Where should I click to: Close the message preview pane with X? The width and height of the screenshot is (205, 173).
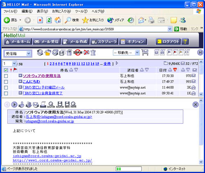tap(196, 105)
